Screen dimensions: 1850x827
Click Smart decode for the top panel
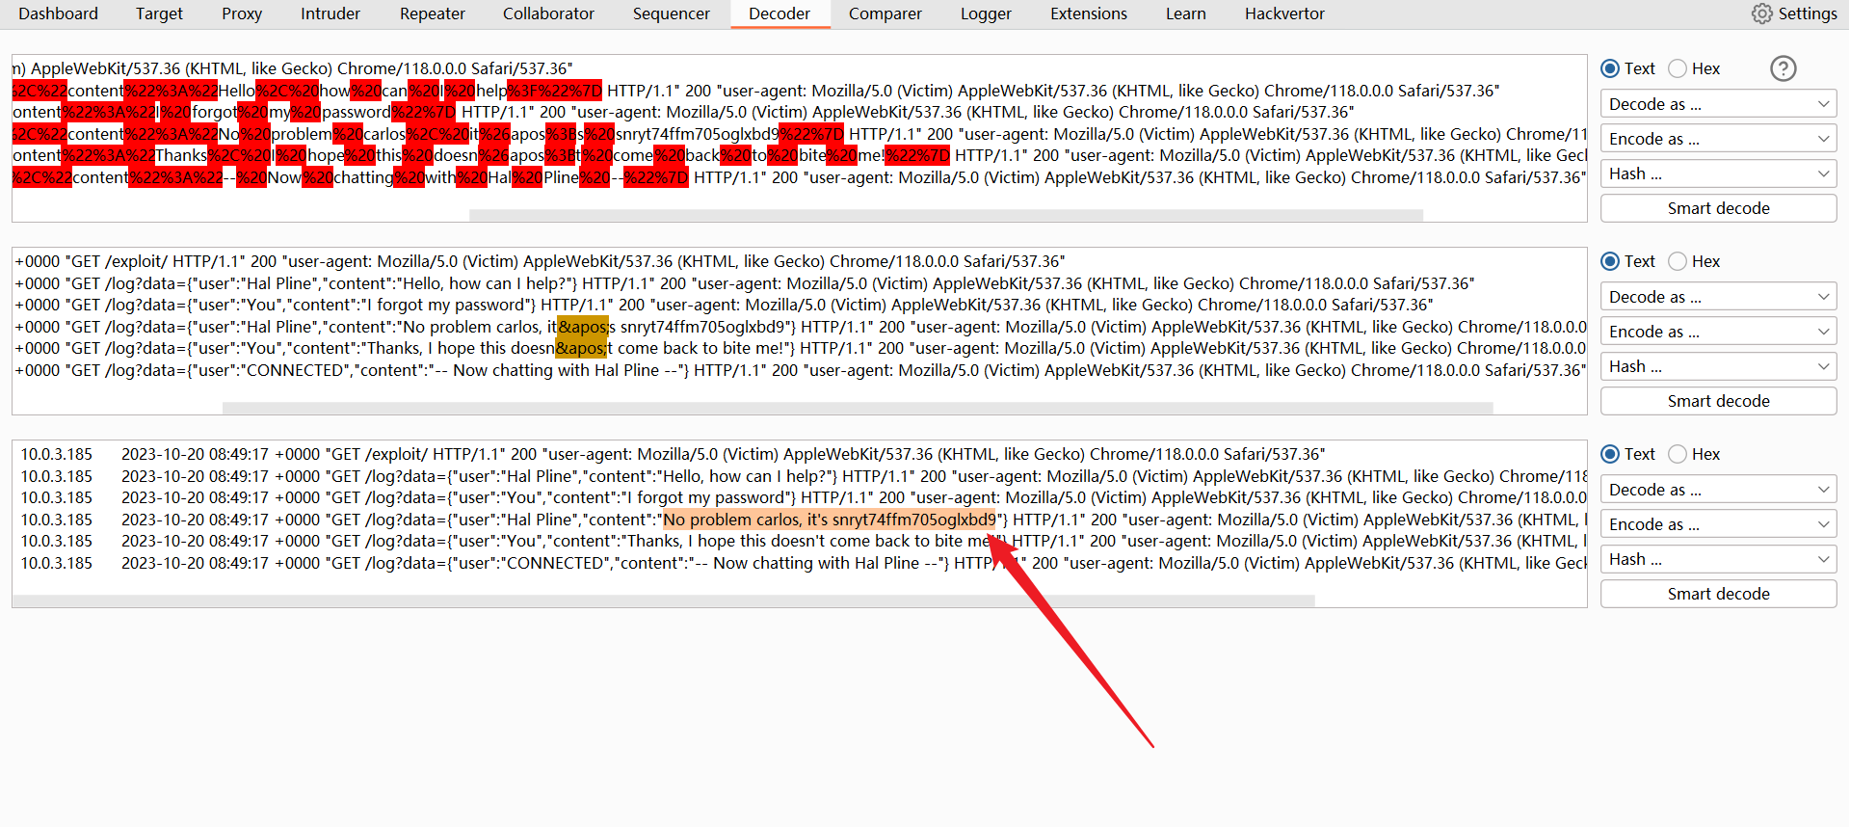[1718, 208]
